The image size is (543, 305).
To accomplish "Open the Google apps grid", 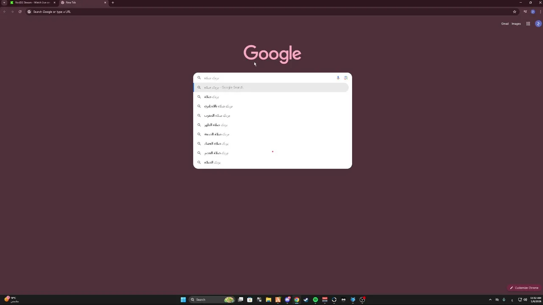I will (528, 24).
